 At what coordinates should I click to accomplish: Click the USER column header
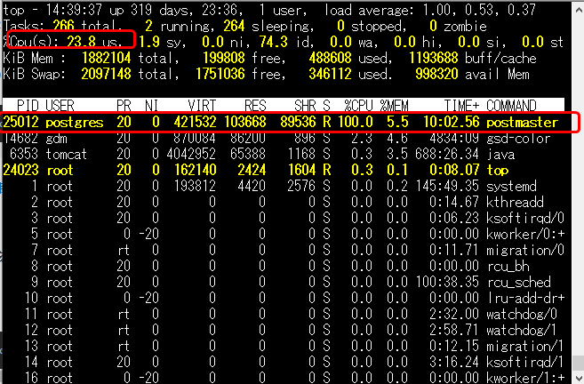coord(60,106)
